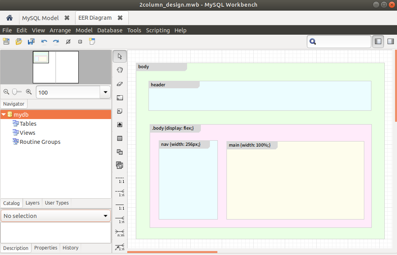This screenshot has width=397, height=255.
Task: Click the zoom-in button in Navigator
Action: pyautogui.click(x=29, y=92)
